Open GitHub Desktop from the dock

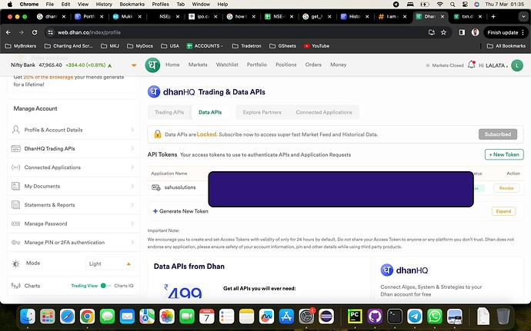click(x=375, y=317)
